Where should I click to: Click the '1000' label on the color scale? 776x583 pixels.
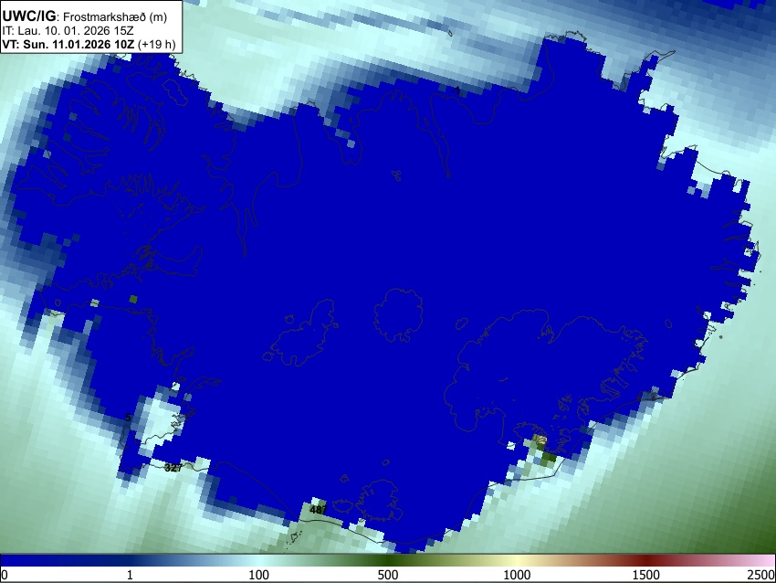517,575
